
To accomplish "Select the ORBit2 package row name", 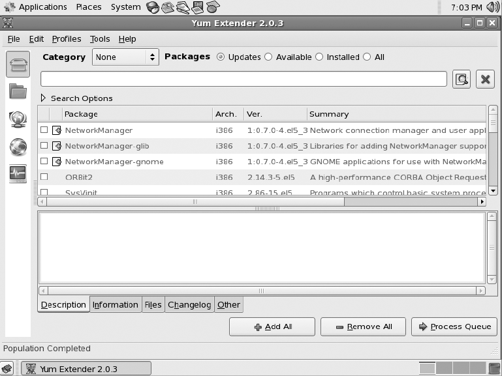I will (x=79, y=177).
